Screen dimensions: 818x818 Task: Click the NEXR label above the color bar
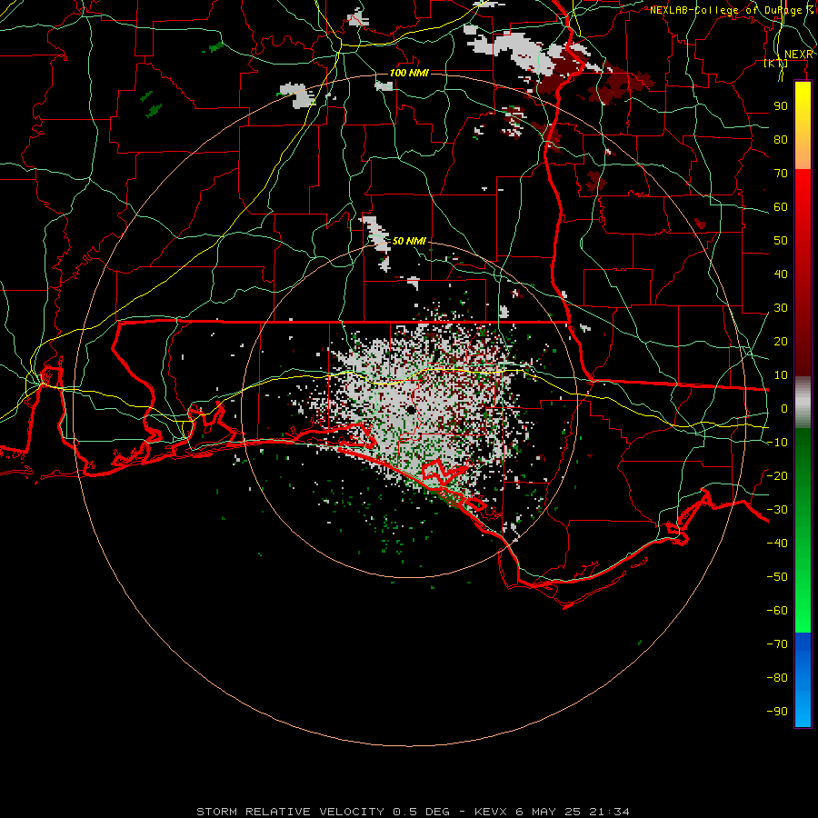tap(798, 55)
